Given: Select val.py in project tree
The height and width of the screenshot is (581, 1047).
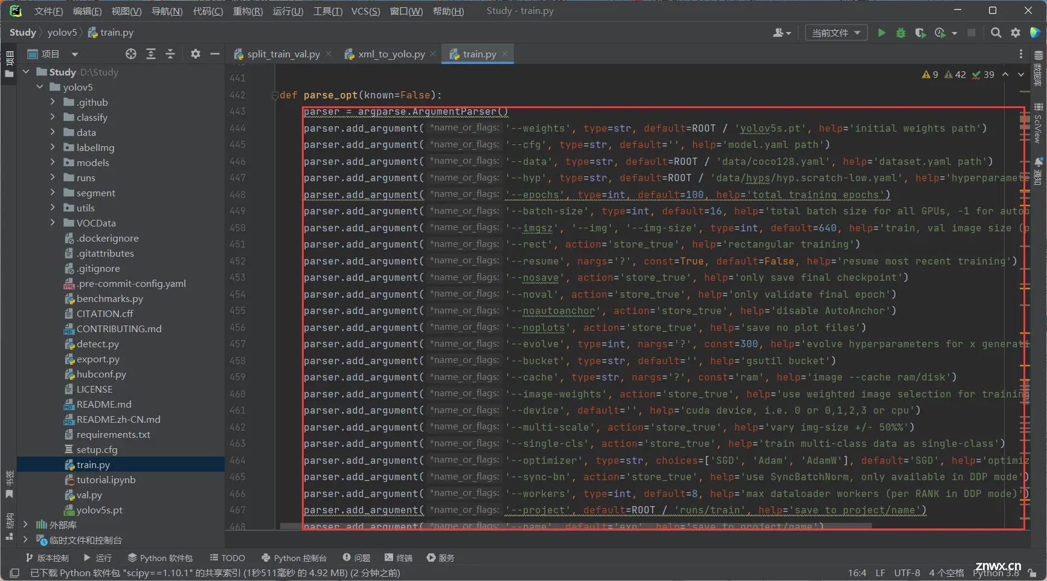Looking at the screenshot, I should click(89, 495).
